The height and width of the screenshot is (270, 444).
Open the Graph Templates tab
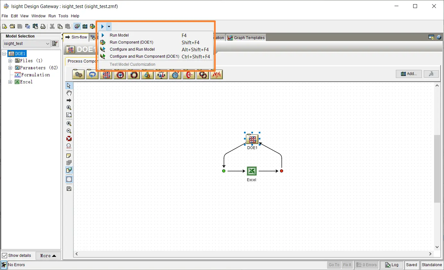246,38
